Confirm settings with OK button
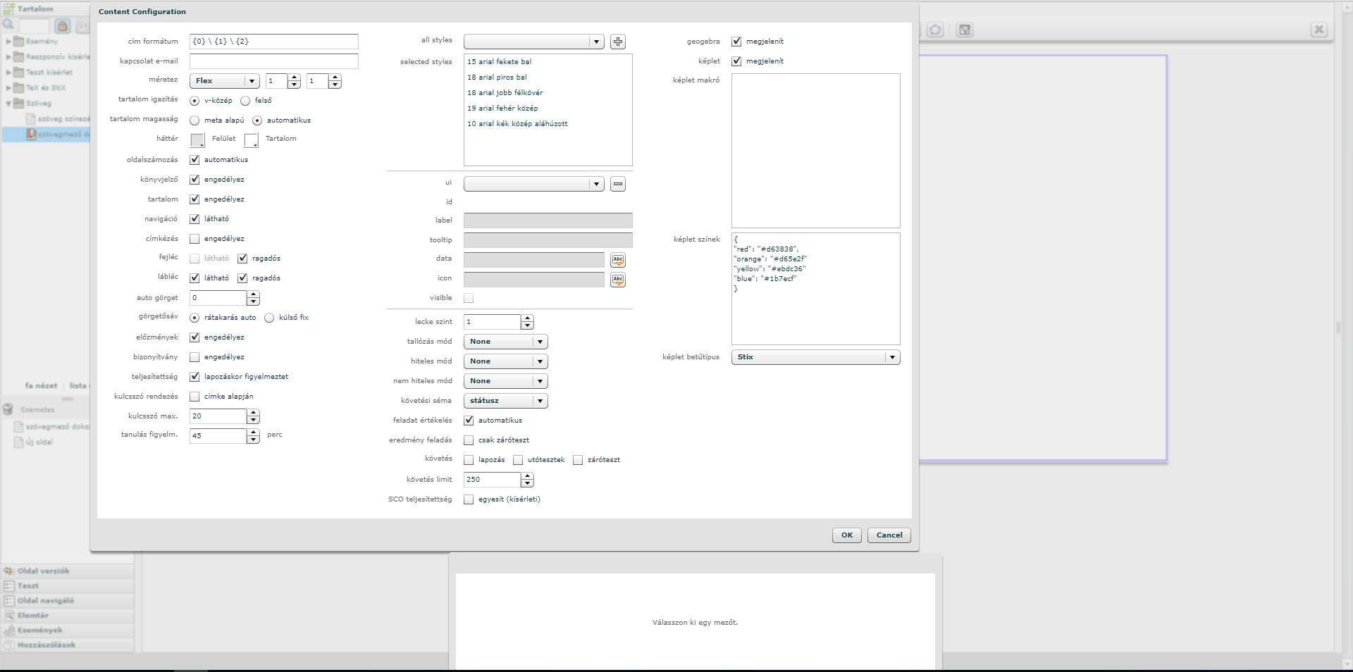1353x672 pixels. pyautogui.click(x=846, y=535)
